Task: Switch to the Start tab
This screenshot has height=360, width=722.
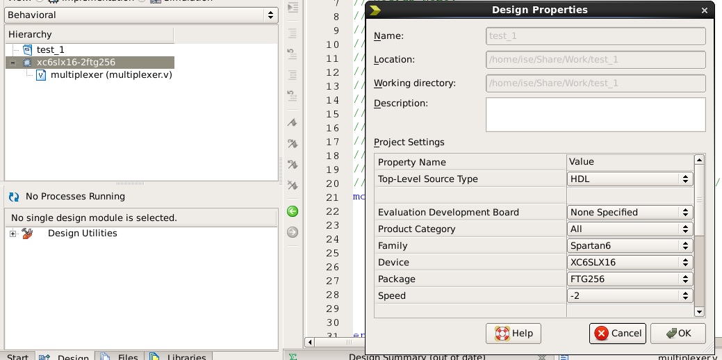Action: tap(17, 357)
